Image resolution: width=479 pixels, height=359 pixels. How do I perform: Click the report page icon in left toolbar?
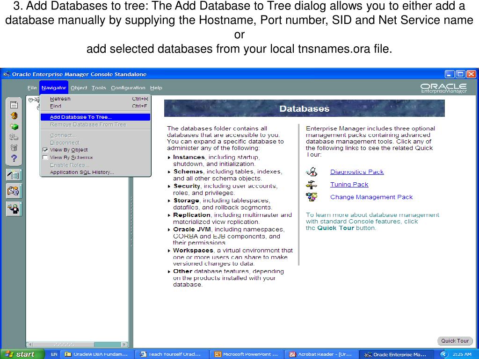[x=14, y=105]
